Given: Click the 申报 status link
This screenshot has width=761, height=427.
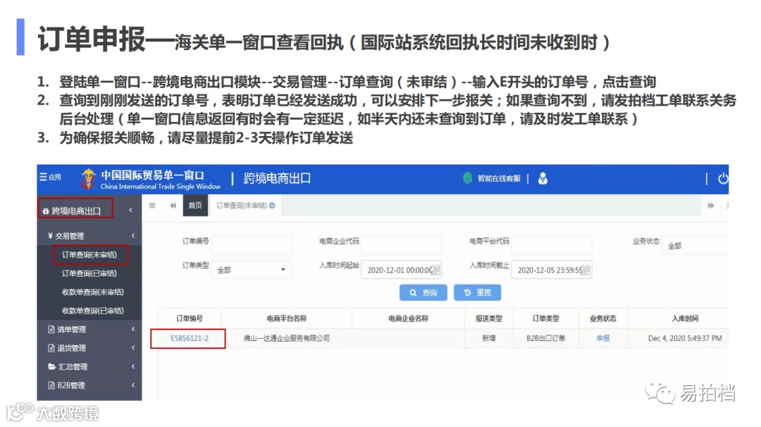Looking at the screenshot, I should 602,338.
